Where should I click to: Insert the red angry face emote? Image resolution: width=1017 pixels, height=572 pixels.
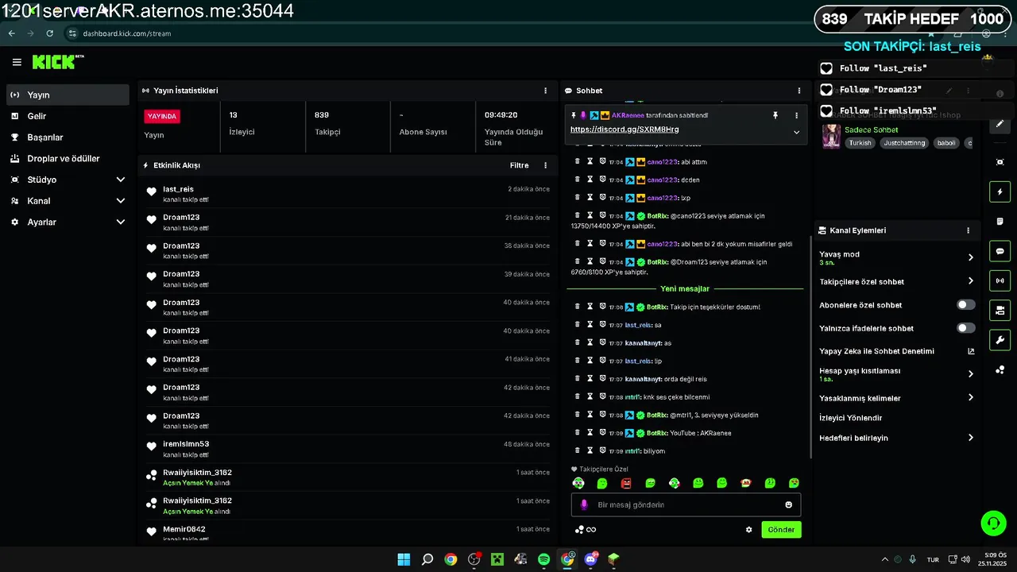pyautogui.click(x=626, y=483)
